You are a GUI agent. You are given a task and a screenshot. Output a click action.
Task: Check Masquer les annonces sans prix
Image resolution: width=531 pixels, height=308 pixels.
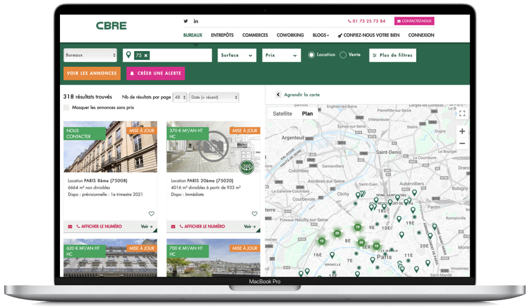(x=67, y=108)
